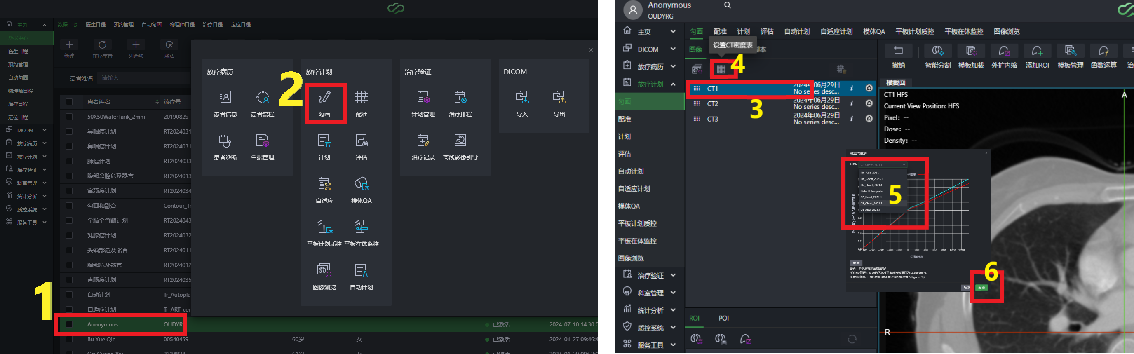Screen dimensions: 1134x354
Task: Expand DICOM in the left window sidebar
Action: click(45, 130)
